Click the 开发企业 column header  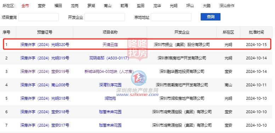(x=182, y=32)
